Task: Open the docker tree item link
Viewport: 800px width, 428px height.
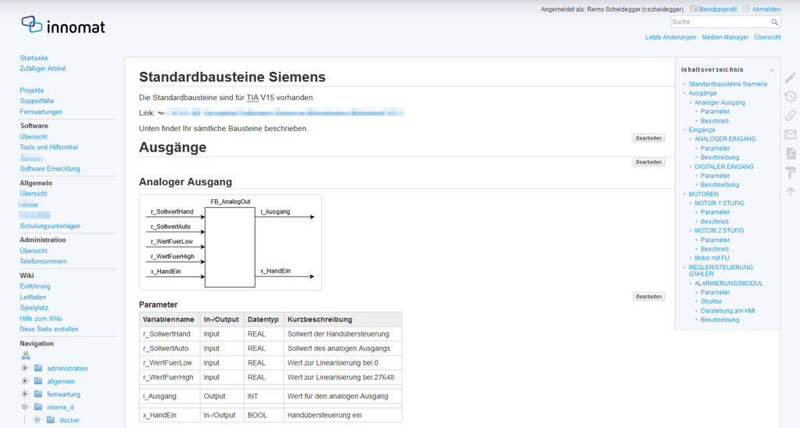Action: pos(70,420)
